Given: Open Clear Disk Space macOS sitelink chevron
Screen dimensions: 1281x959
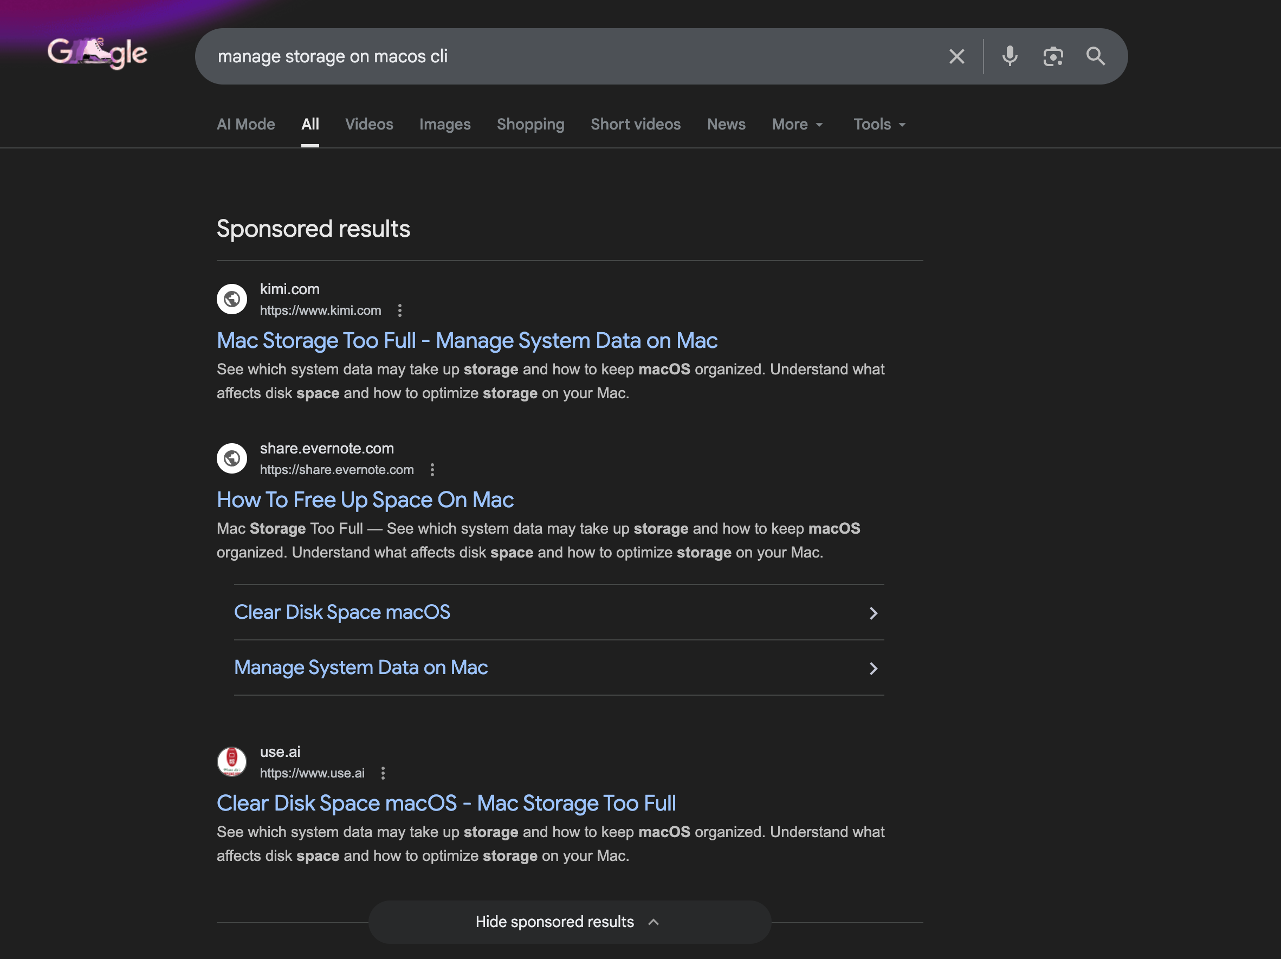Looking at the screenshot, I should click(873, 613).
